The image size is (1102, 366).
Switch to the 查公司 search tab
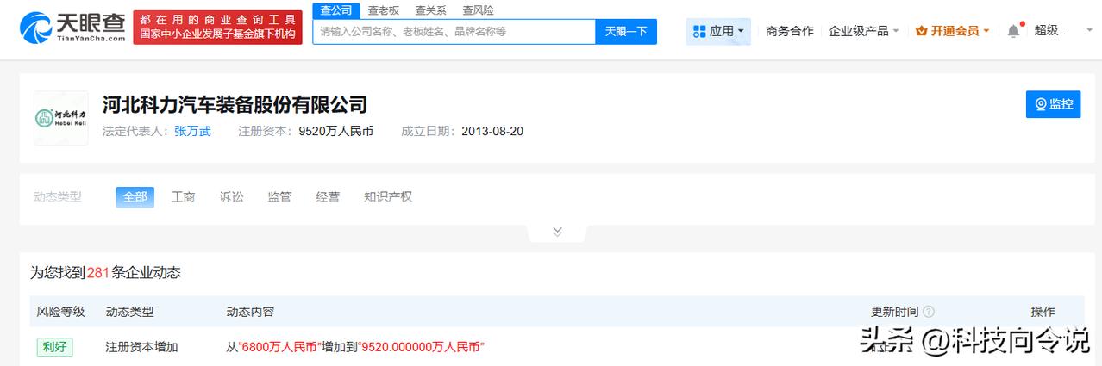336,10
